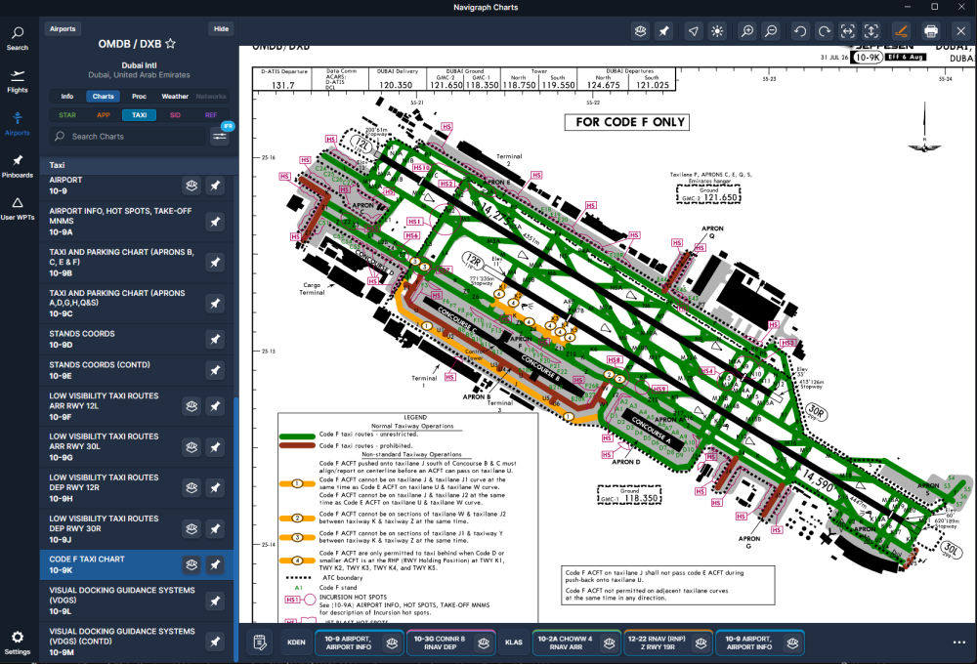Viewport: 977px width, 664px height.
Task: Rotate chart counterclockwise
Action: (800, 31)
